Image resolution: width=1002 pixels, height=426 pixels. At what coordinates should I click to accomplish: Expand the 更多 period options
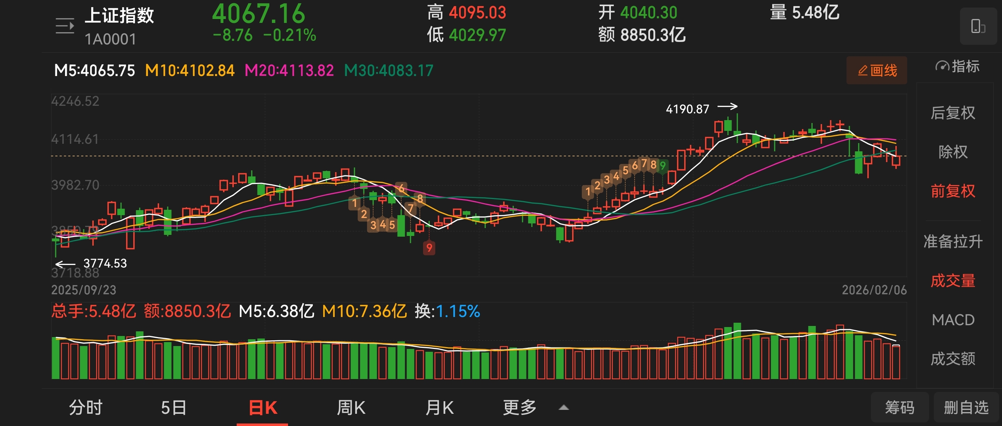[519, 408]
